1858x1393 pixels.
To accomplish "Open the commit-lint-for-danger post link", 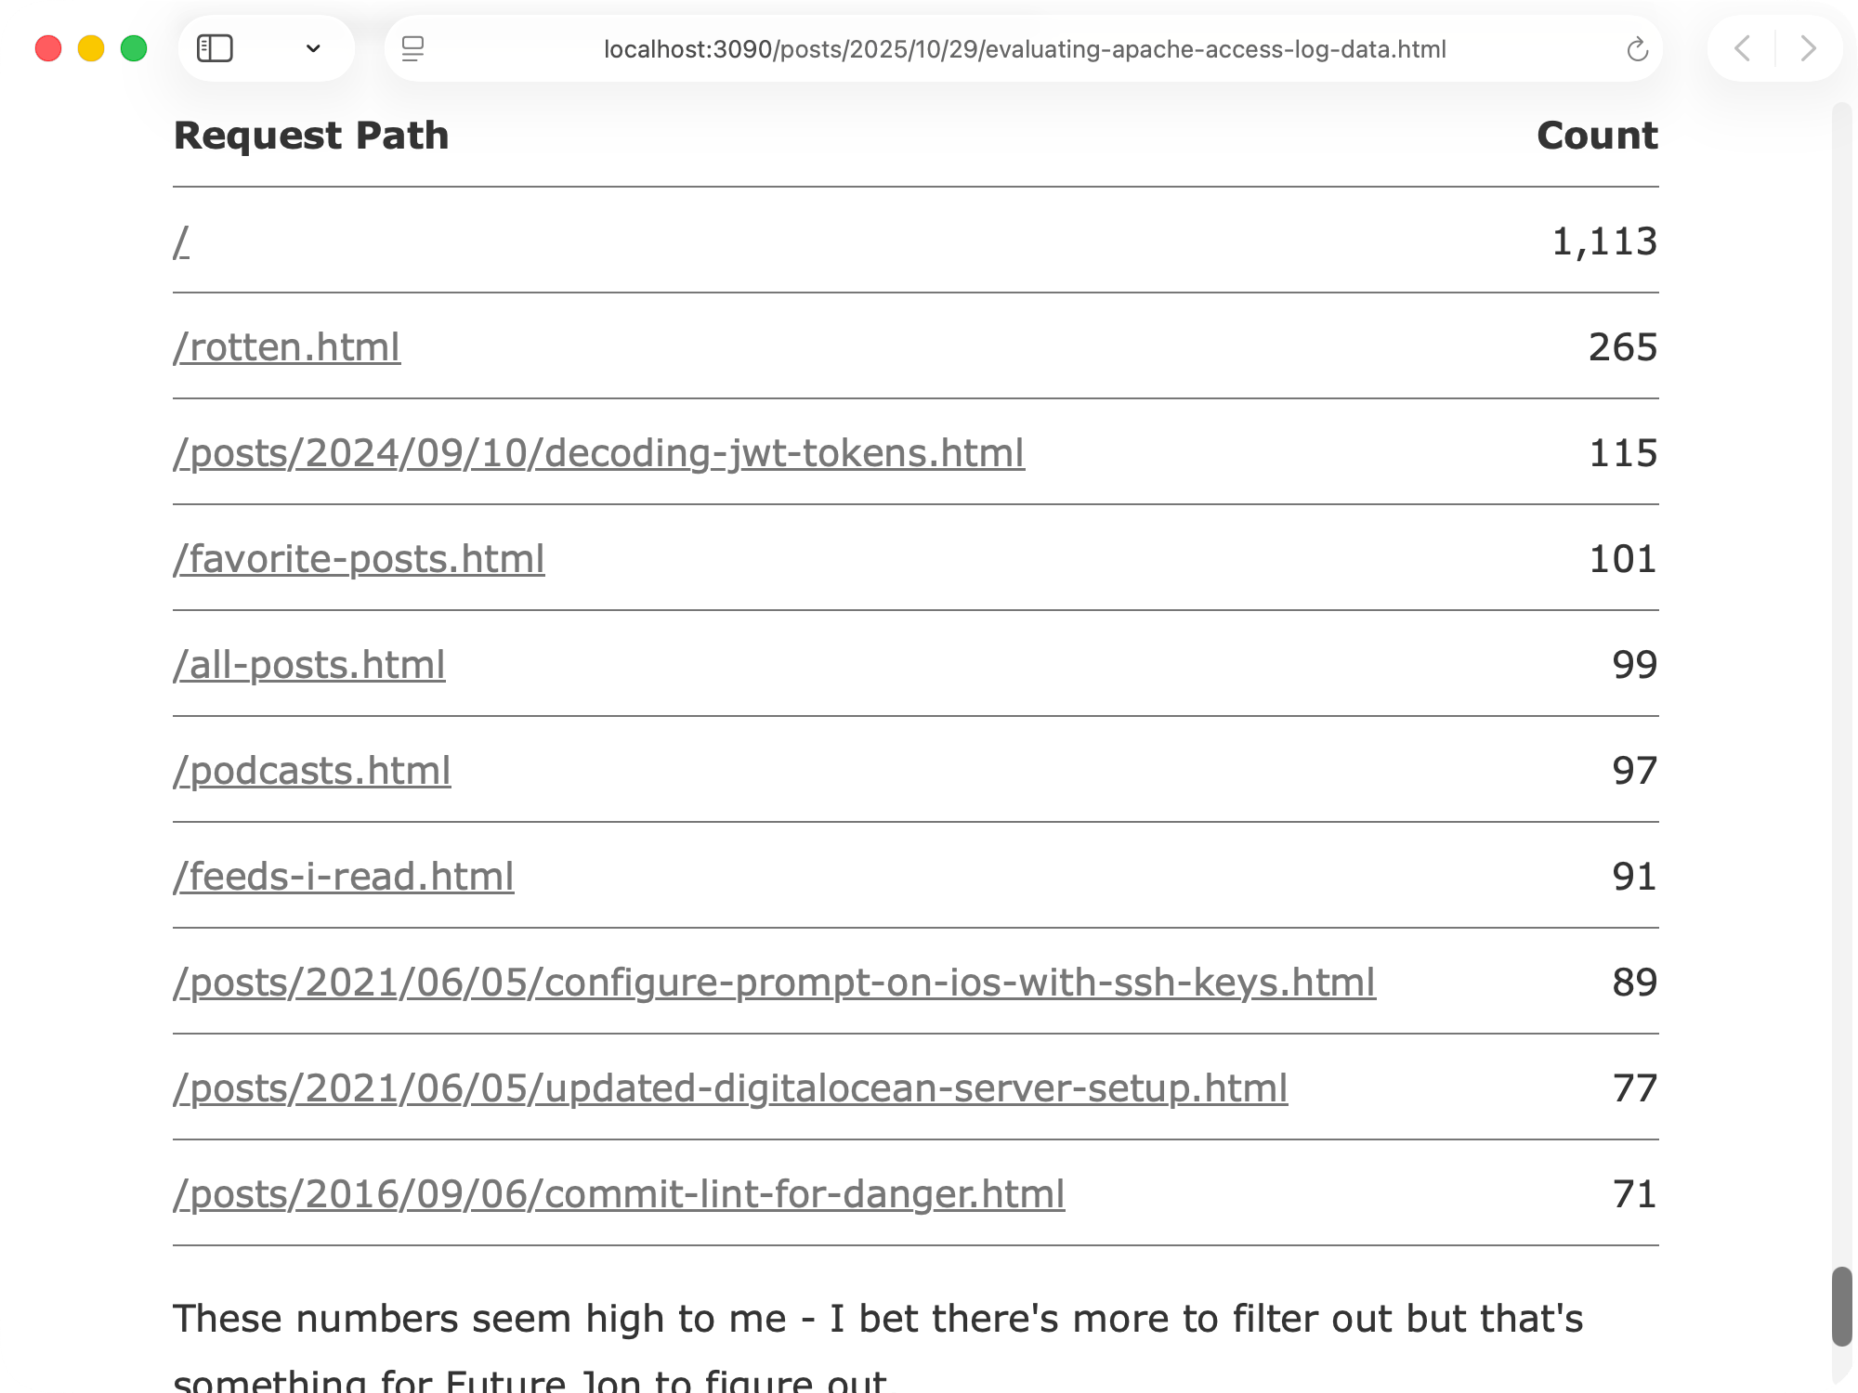I will coord(619,1194).
